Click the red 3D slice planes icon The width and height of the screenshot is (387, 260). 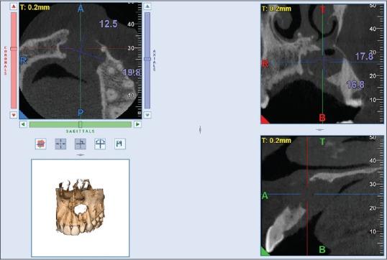coord(41,144)
